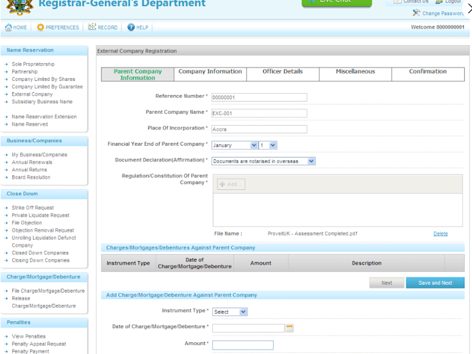Click the Change Password link

pyautogui.click(x=443, y=13)
